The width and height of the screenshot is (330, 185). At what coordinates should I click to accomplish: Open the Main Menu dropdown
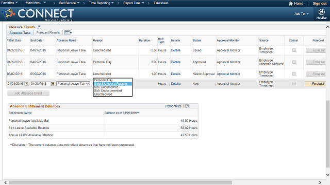pos(36,3)
